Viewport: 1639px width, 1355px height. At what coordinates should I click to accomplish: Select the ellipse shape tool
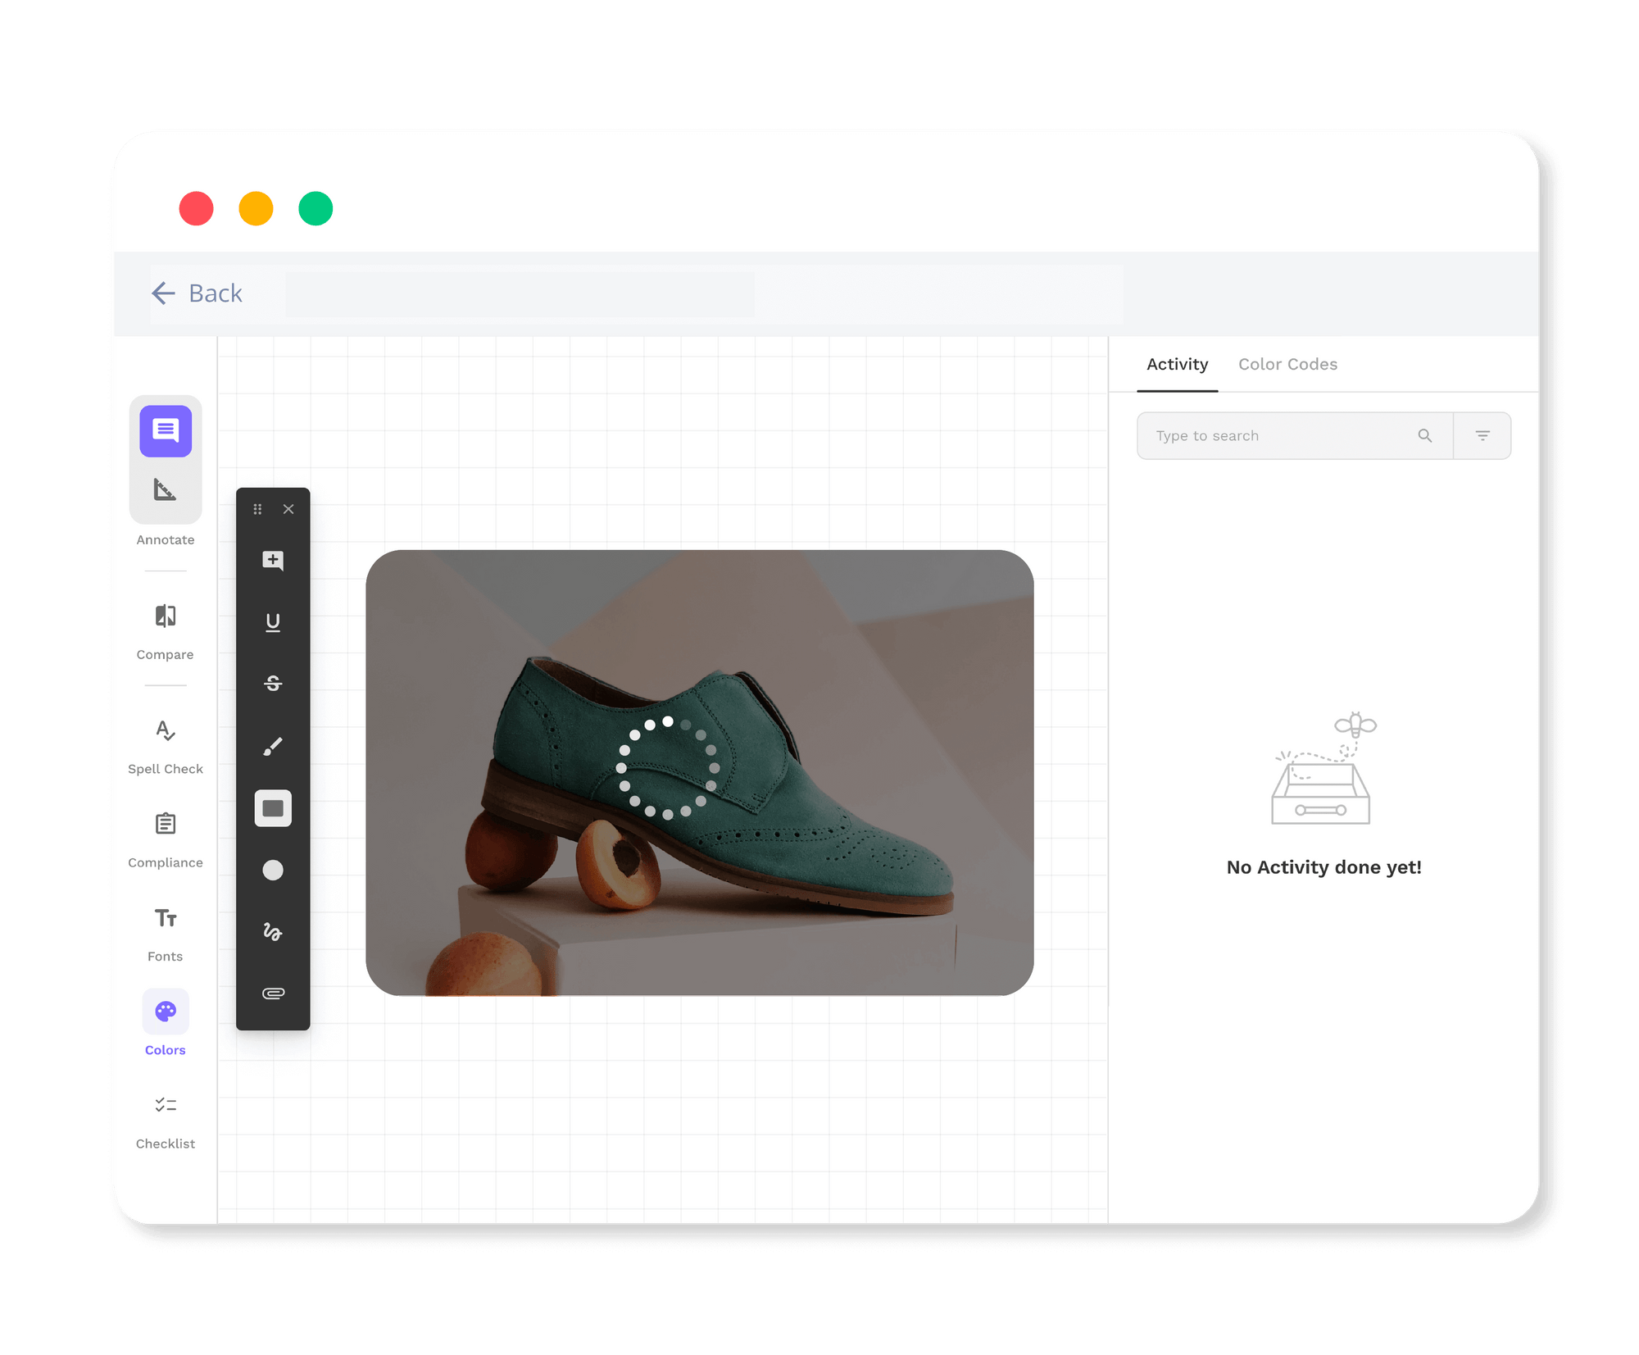pos(273,869)
